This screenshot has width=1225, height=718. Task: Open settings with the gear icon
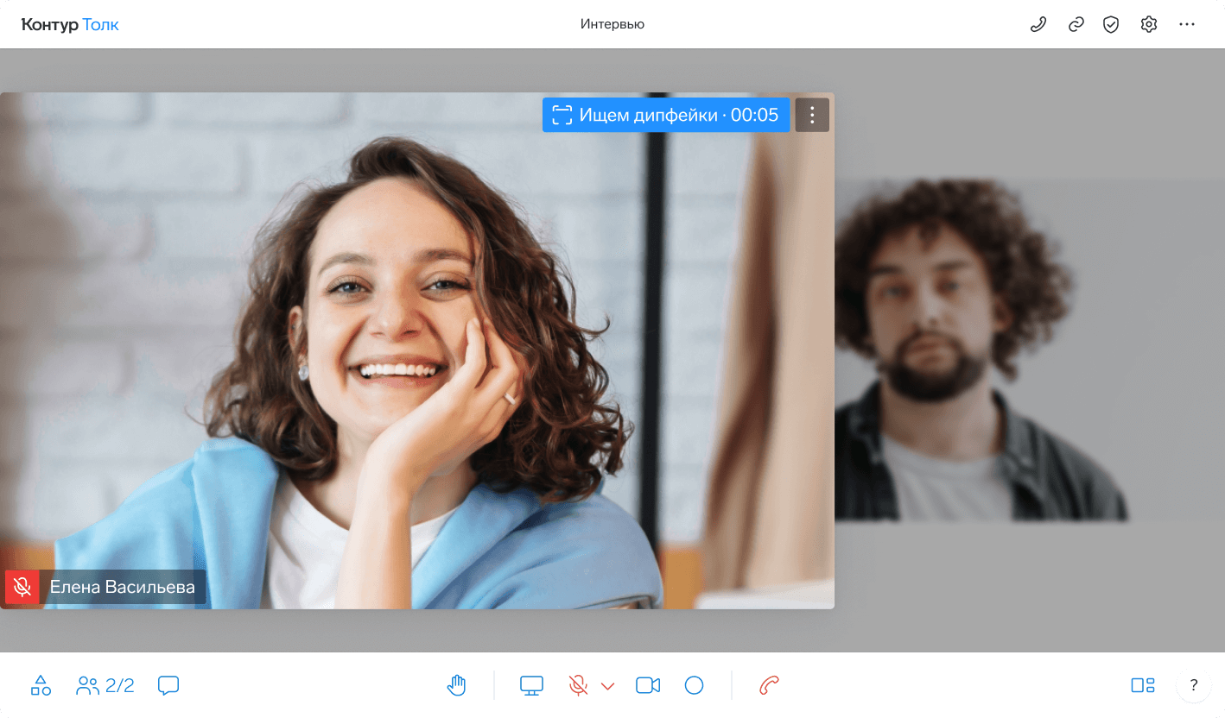tap(1148, 24)
